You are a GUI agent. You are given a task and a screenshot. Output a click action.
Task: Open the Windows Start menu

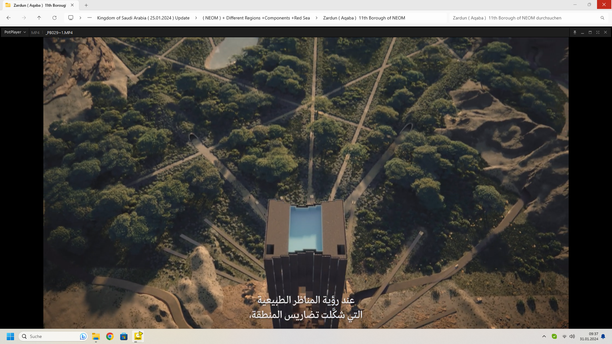point(10,336)
